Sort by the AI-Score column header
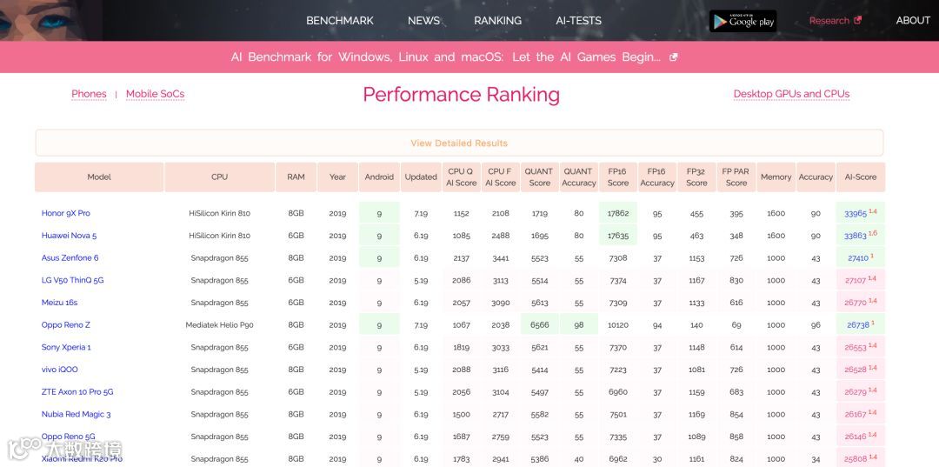 (x=861, y=177)
